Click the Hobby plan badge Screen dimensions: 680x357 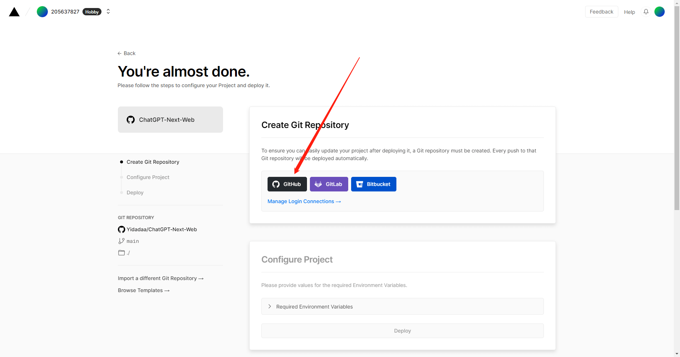coord(92,12)
